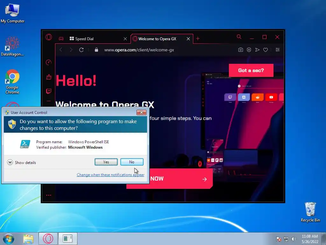Open the Opera menu logo icon
This screenshot has height=245, width=326.
click(x=49, y=37)
